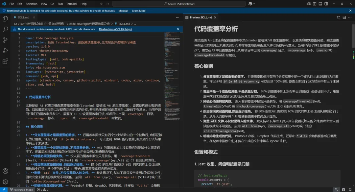Image resolution: width=355 pixels, height=192 pixels.
Task: Open the Run and Debug view
Action: 5,51
